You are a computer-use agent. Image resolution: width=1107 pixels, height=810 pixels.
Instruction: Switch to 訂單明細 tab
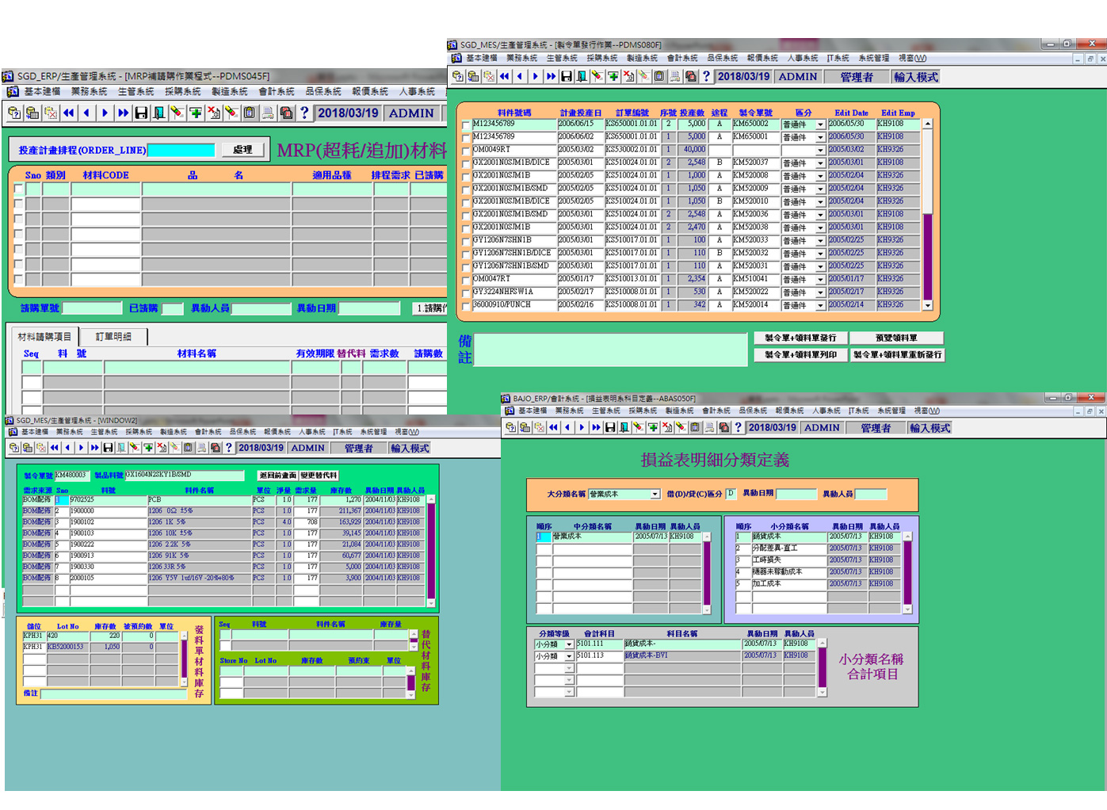(x=113, y=337)
